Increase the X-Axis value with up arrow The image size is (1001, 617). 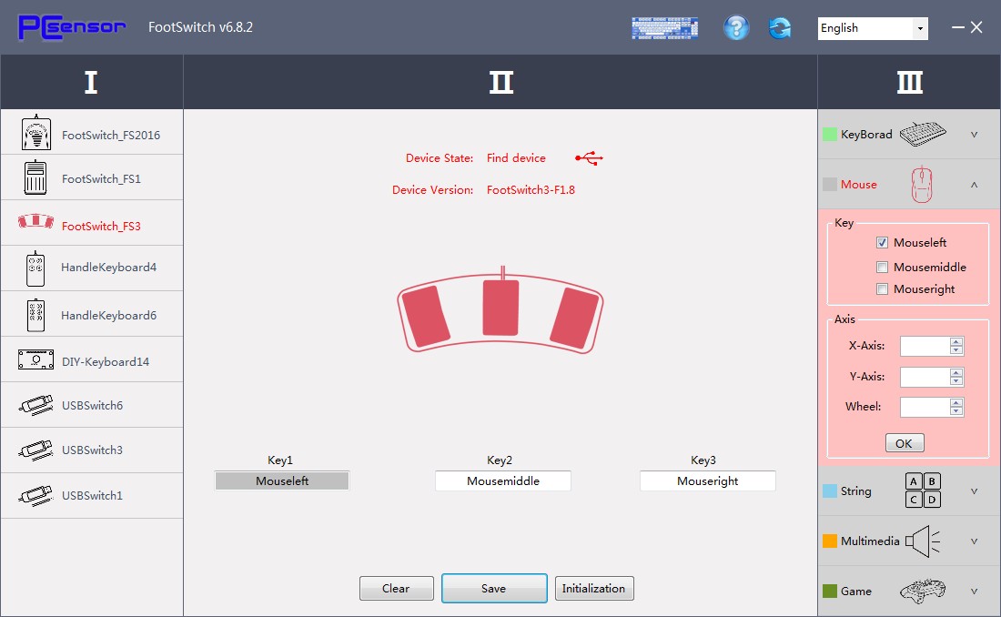[x=956, y=341]
